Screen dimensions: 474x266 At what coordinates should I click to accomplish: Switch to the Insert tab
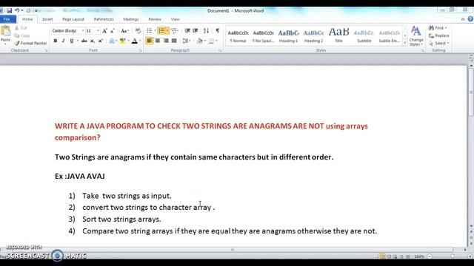(x=47, y=19)
